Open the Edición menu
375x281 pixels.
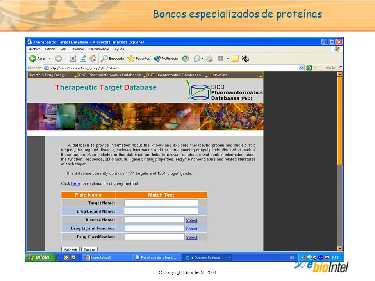point(50,49)
